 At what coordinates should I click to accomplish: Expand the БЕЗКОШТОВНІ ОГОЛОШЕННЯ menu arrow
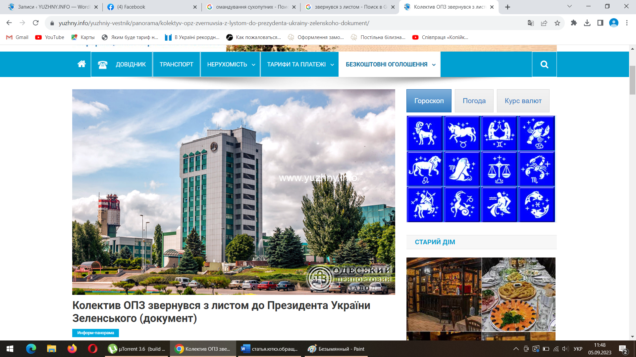click(434, 65)
